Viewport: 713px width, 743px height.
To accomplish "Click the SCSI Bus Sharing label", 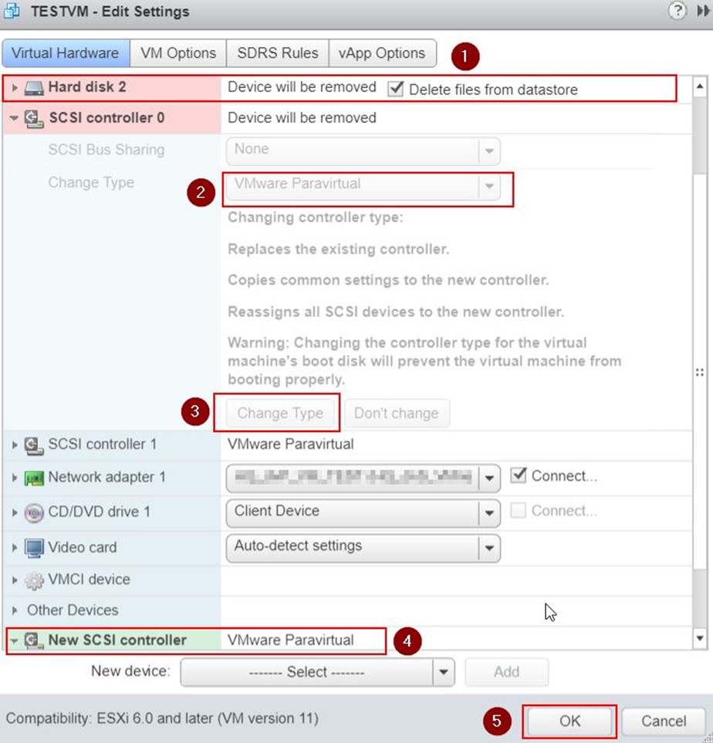I will 106,150.
